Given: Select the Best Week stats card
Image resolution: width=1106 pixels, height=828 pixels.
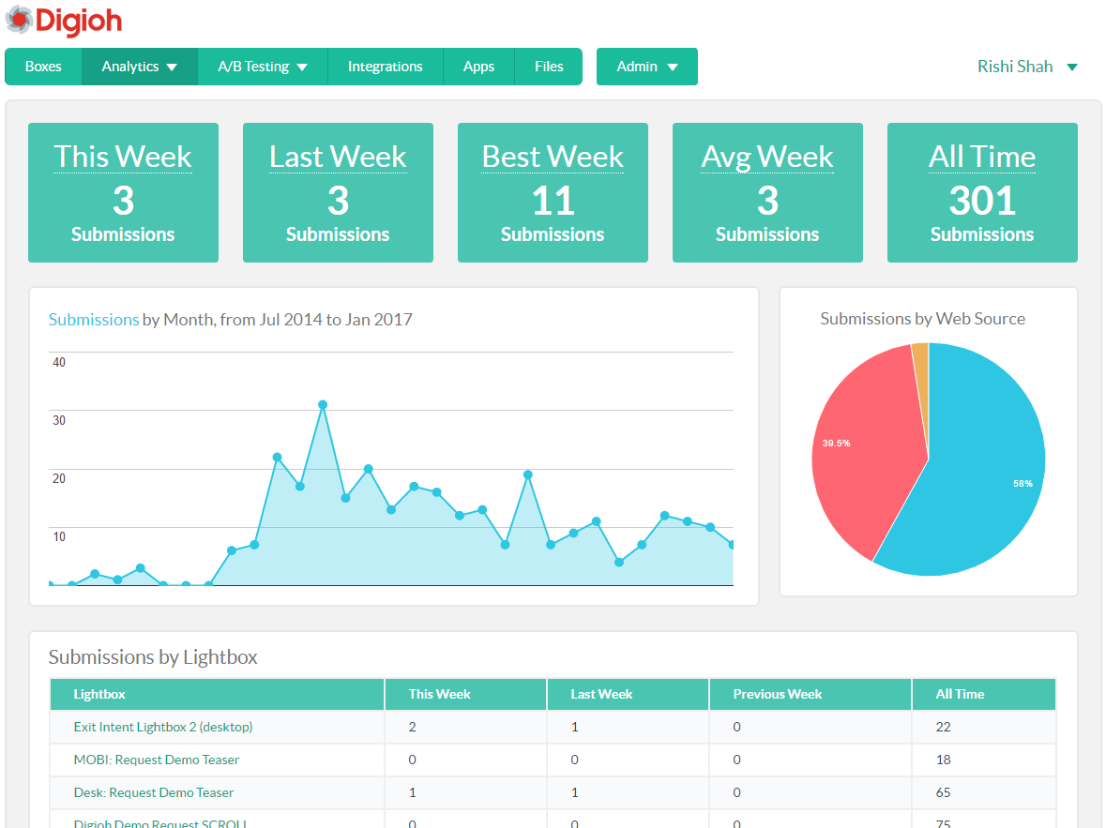Looking at the screenshot, I should pyautogui.click(x=553, y=192).
